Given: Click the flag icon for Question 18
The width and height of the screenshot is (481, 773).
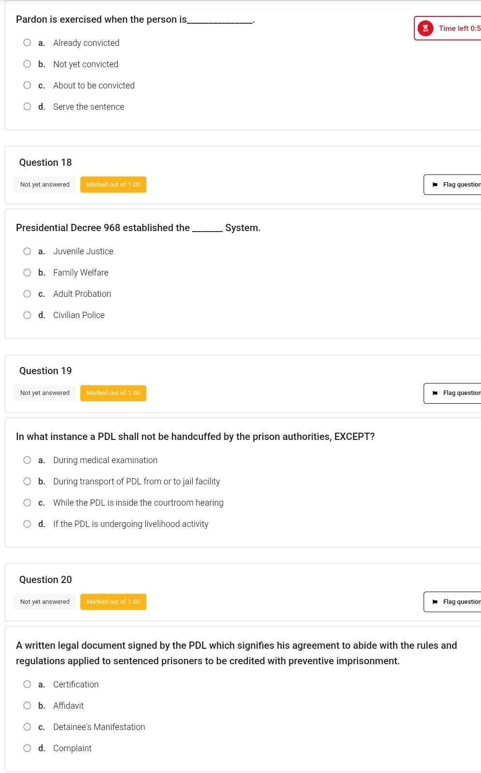Looking at the screenshot, I should 435,185.
